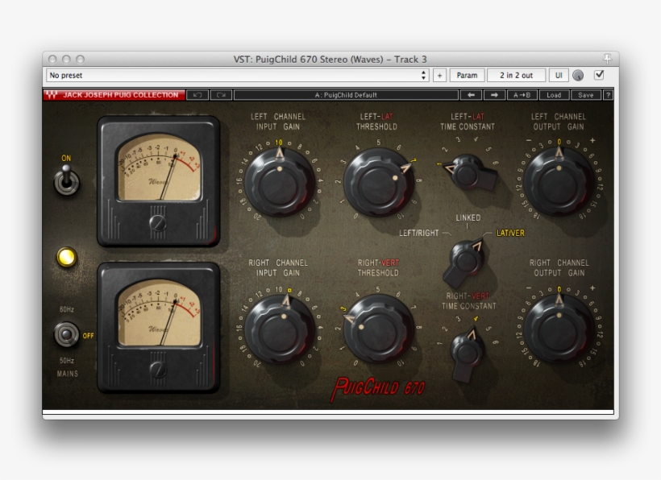661x480 pixels.
Task: Click the Load button
Action: (554, 95)
